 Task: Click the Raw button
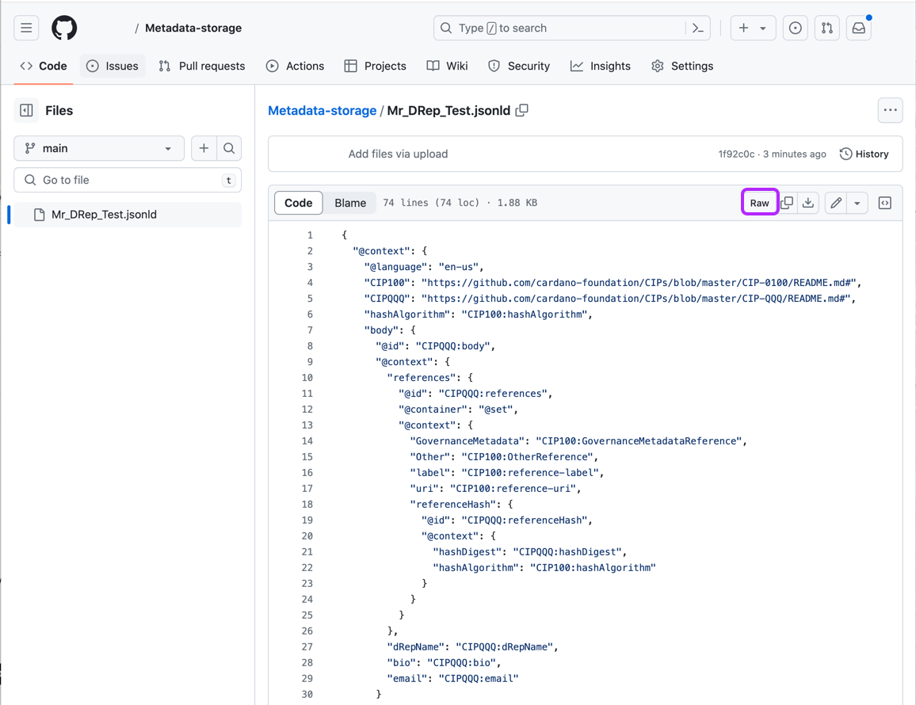pyautogui.click(x=759, y=203)
